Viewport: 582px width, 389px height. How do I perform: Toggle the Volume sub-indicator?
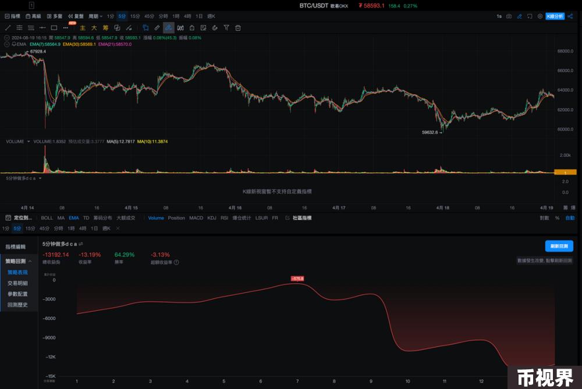156,218
